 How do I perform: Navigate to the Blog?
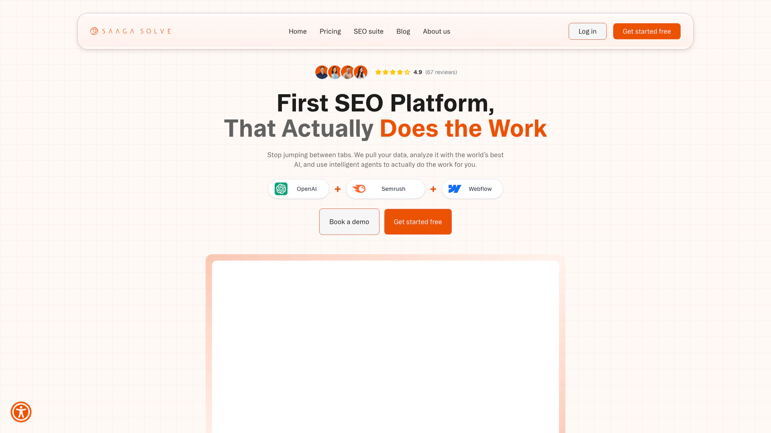tap(403, 31)
